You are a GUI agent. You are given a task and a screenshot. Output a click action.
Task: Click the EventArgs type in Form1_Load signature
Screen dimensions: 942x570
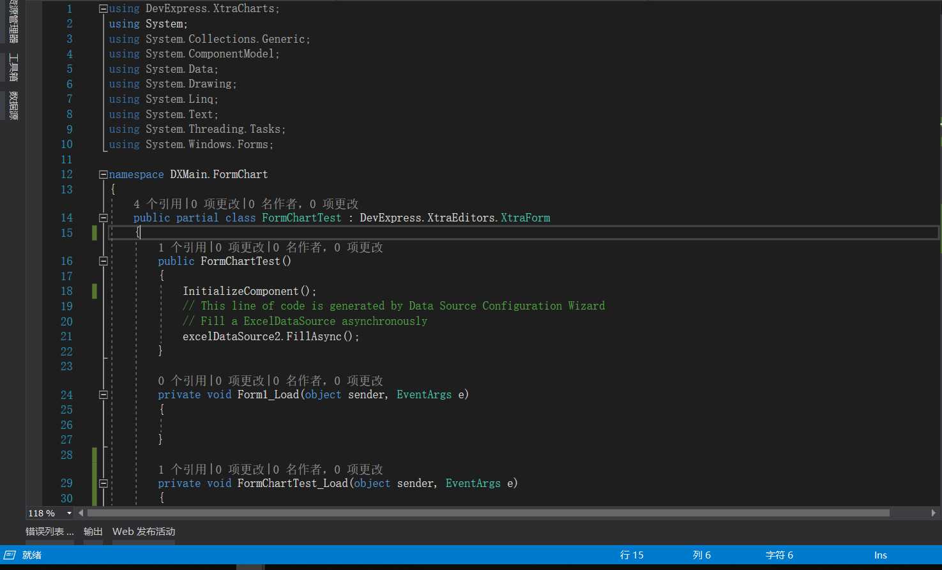pyautogui.click(x=424, y=394)
